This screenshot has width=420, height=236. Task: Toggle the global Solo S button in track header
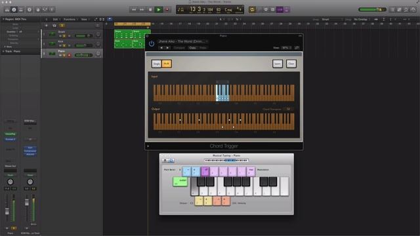pyautogui.click(x=62, y=26)
